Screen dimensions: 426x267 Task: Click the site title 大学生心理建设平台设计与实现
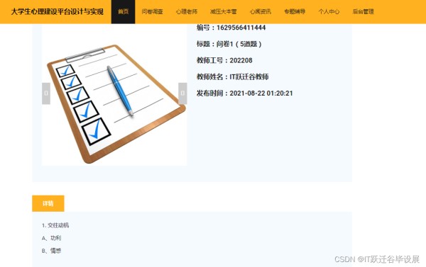point(57,11)
